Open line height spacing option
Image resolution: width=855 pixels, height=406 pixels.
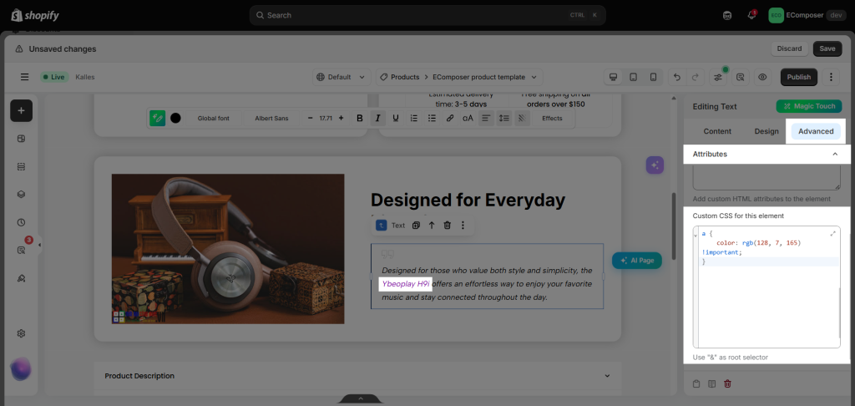pos(503,118)
